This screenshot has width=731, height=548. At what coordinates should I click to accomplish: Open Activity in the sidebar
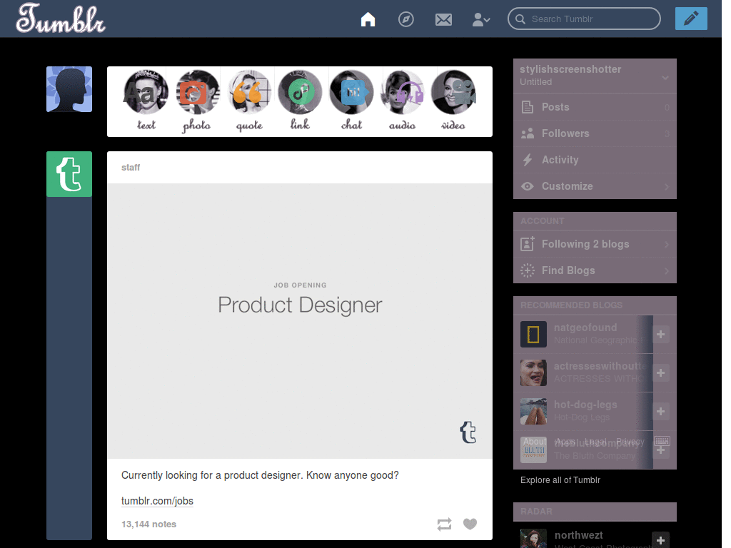[x=595, y=160]
